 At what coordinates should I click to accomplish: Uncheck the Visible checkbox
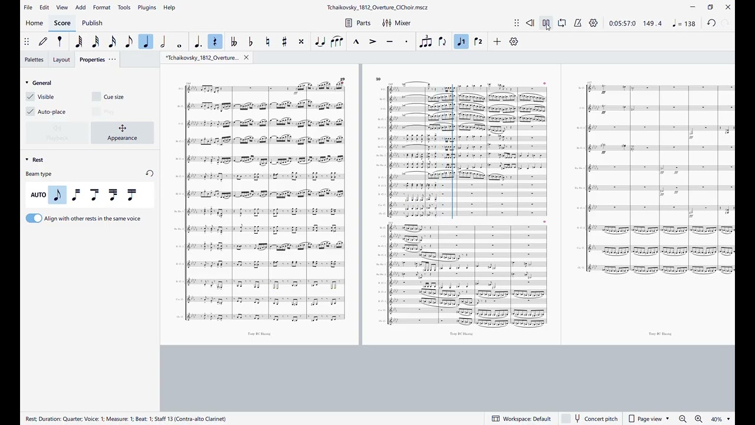coord(30,96)
